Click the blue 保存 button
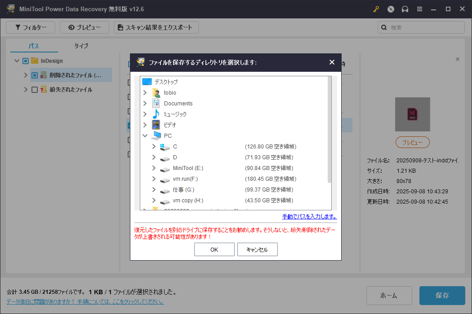The image size is (472, 314). (x=442, y=296)
